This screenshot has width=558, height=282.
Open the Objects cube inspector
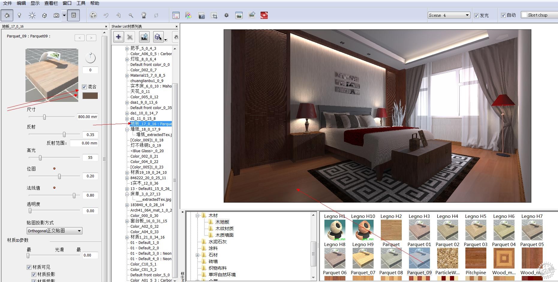tap(44, 15)
